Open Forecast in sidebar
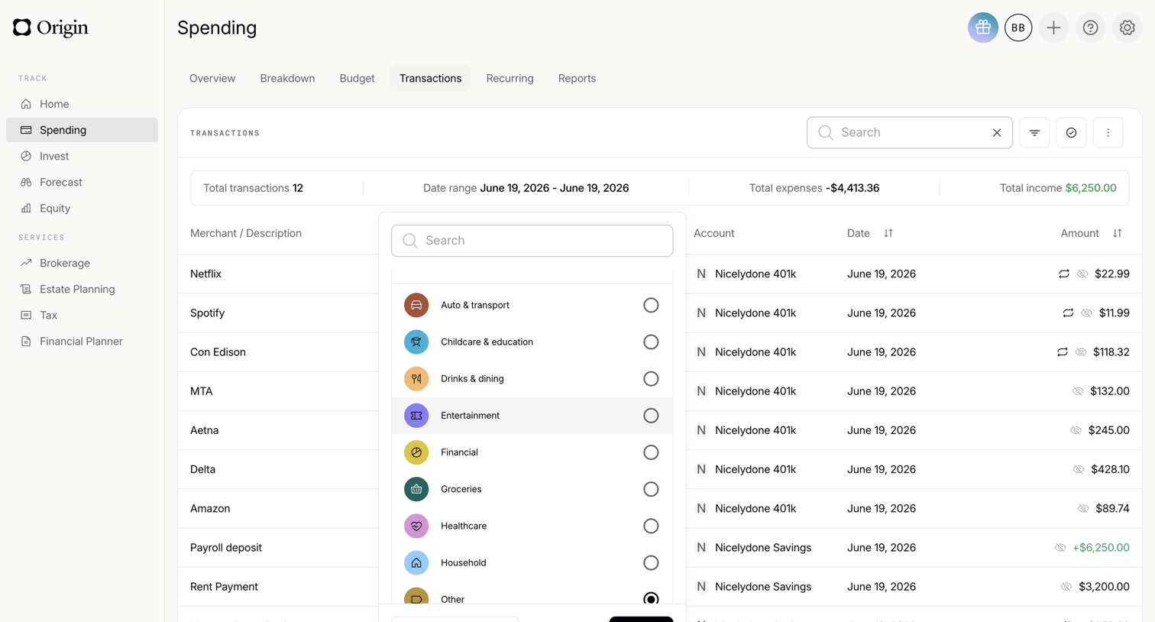 click(x=82, y=182)
